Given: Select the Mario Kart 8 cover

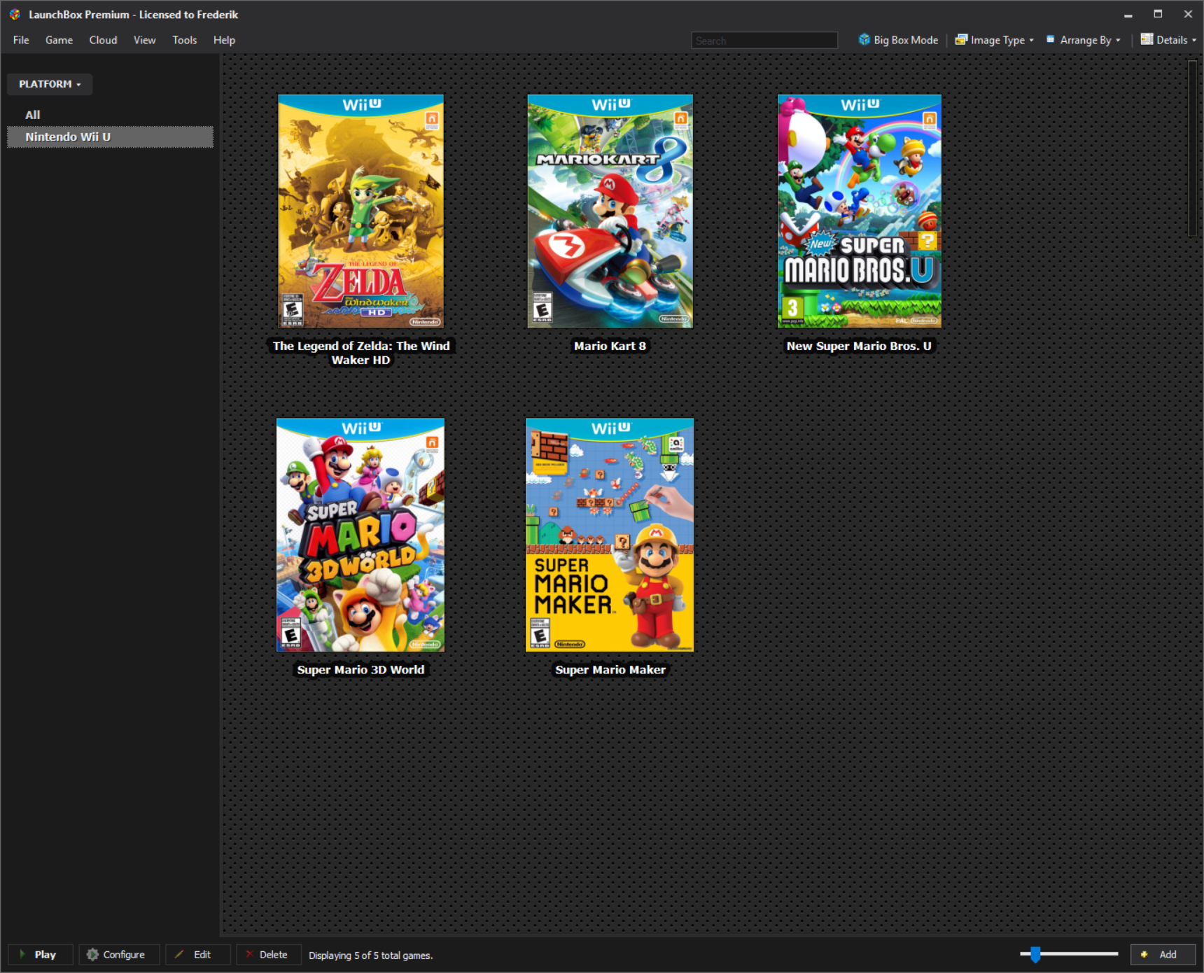Looking at the screenshot, I should click(610, 211).
